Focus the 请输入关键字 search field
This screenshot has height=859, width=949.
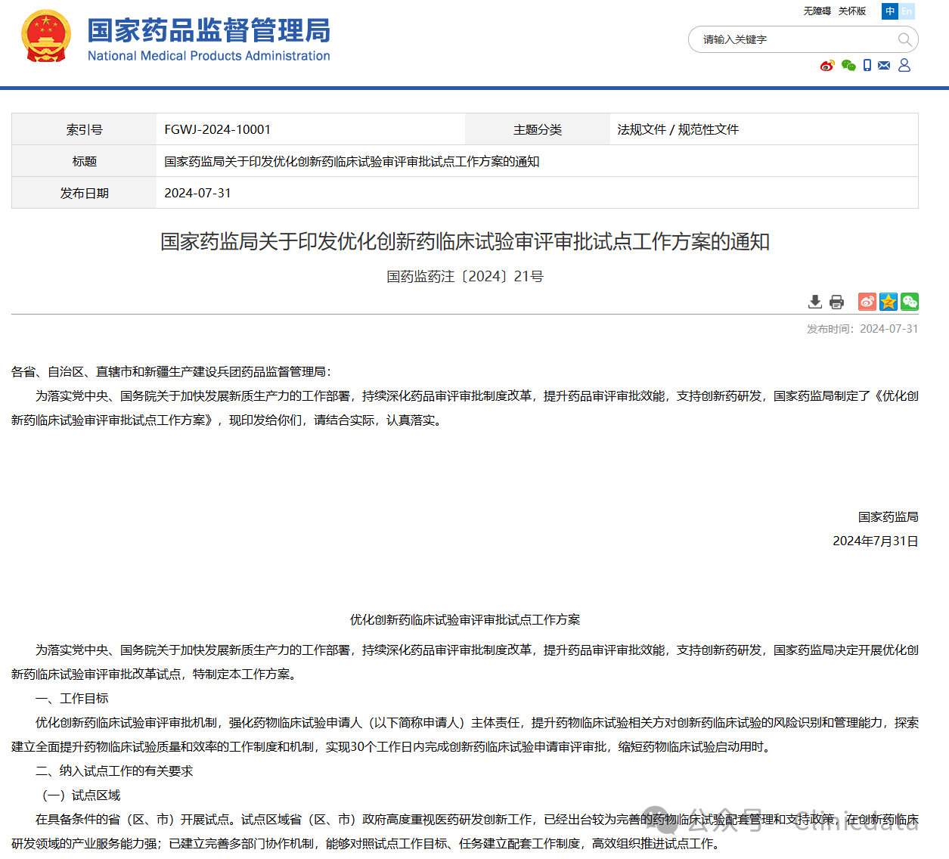click(794, 39)
